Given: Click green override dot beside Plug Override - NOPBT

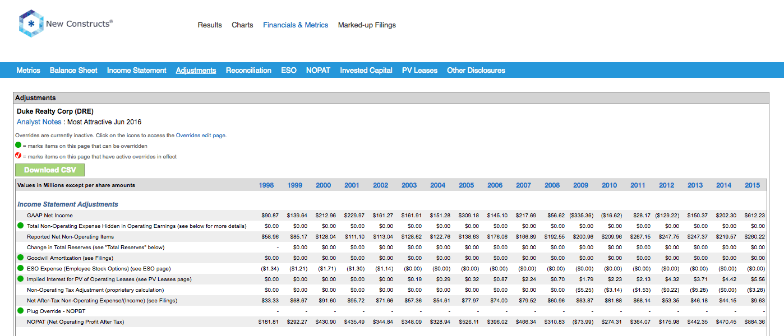Looking at the screenshot, I should pyautogui.click(x=21, y=311).
